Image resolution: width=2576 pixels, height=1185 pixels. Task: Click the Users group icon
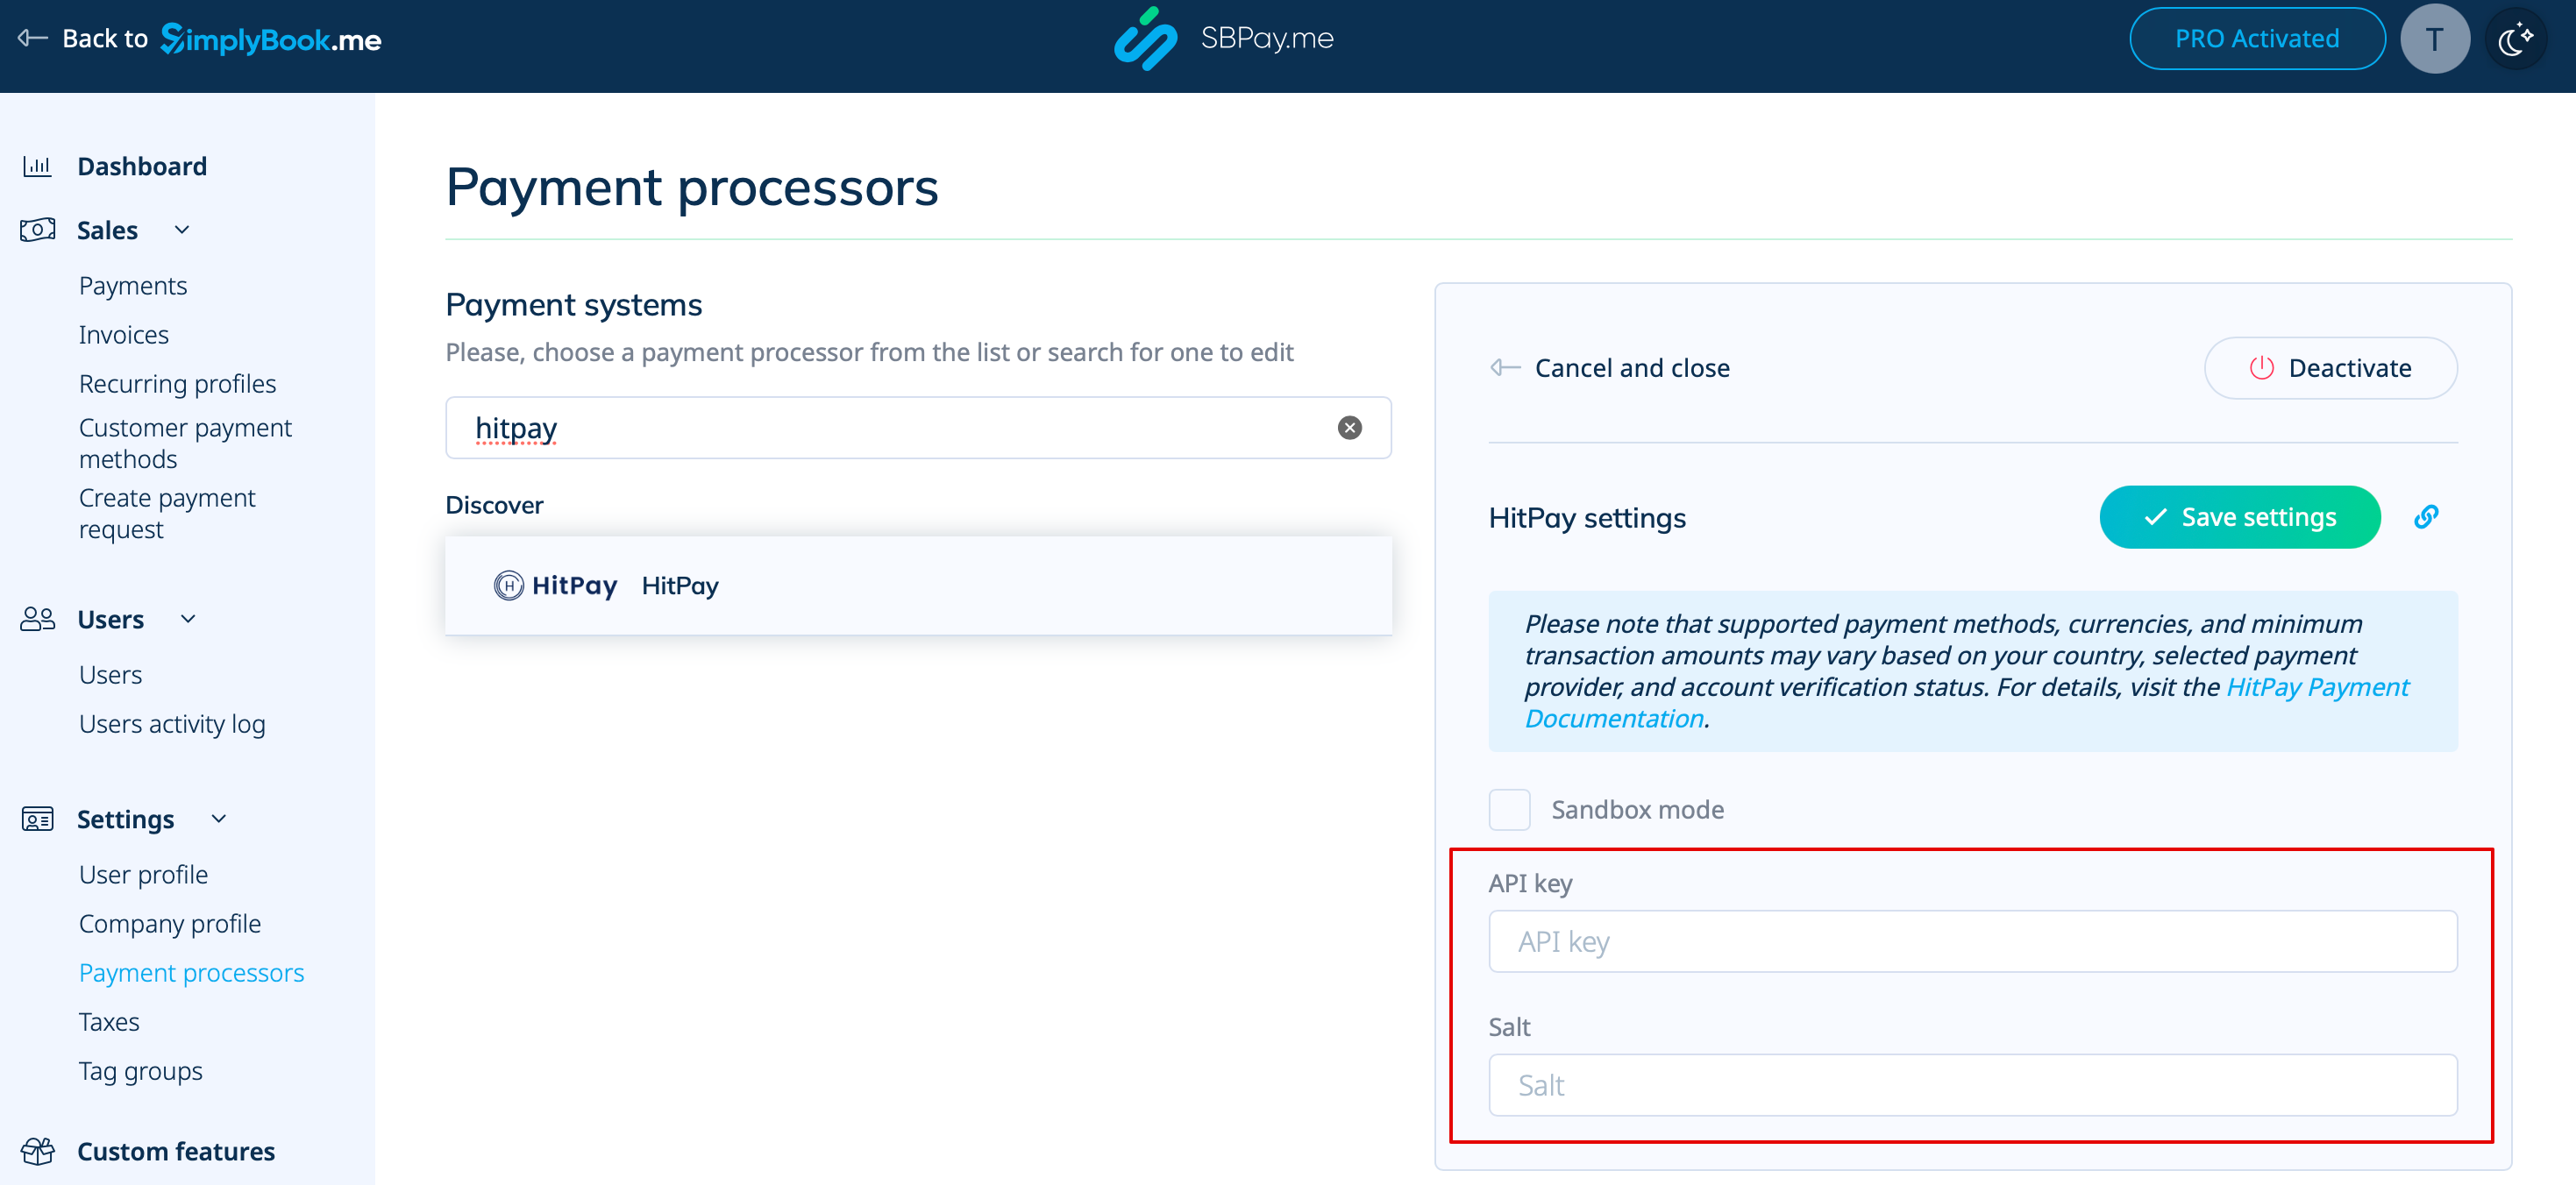point(37,619)
